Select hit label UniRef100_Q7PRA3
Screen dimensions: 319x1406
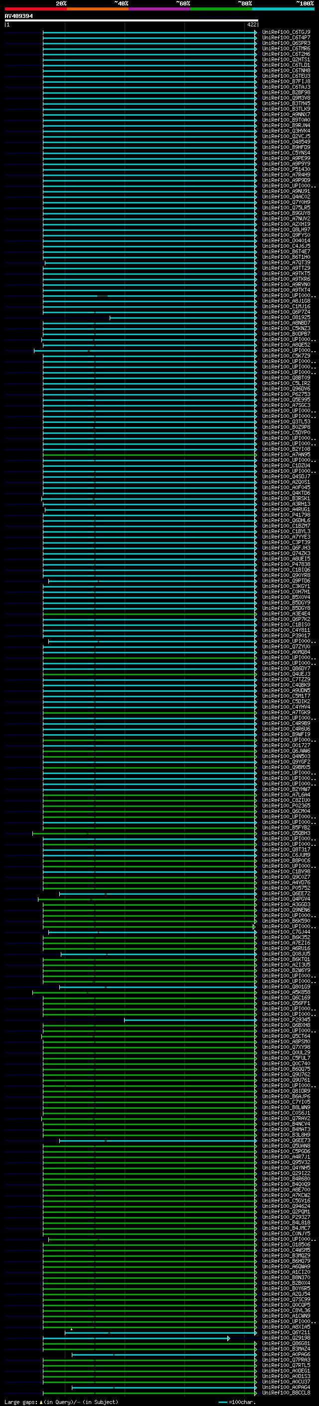click(x=286, y=1360)
